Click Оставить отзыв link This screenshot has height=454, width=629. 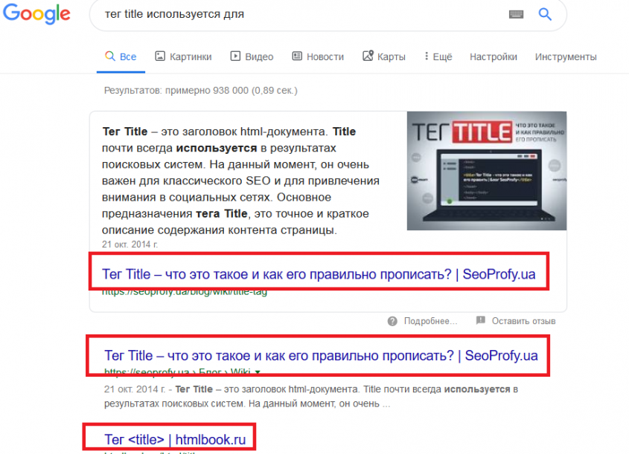[x=523, y=321]
